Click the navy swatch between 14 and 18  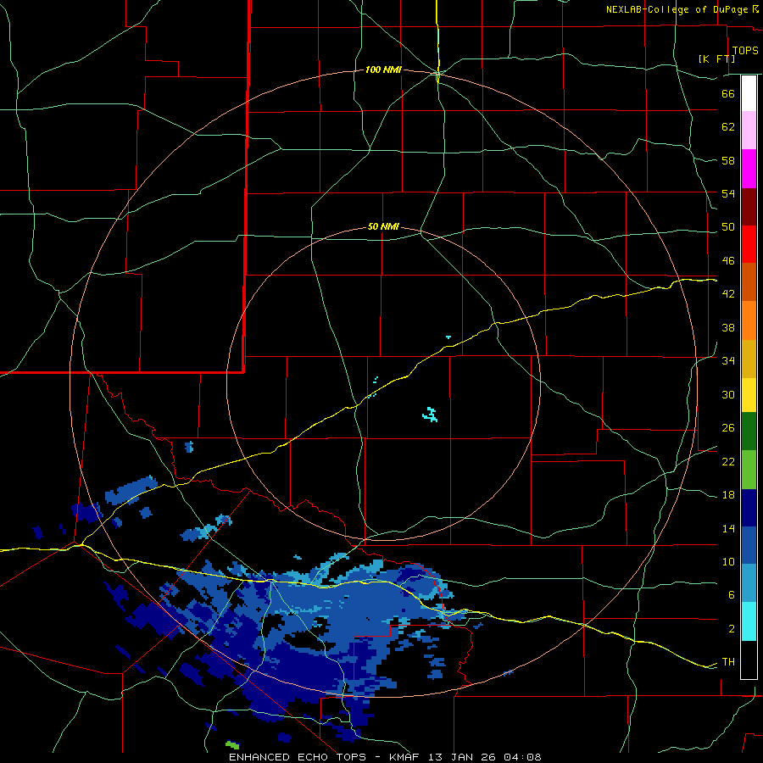749,508
